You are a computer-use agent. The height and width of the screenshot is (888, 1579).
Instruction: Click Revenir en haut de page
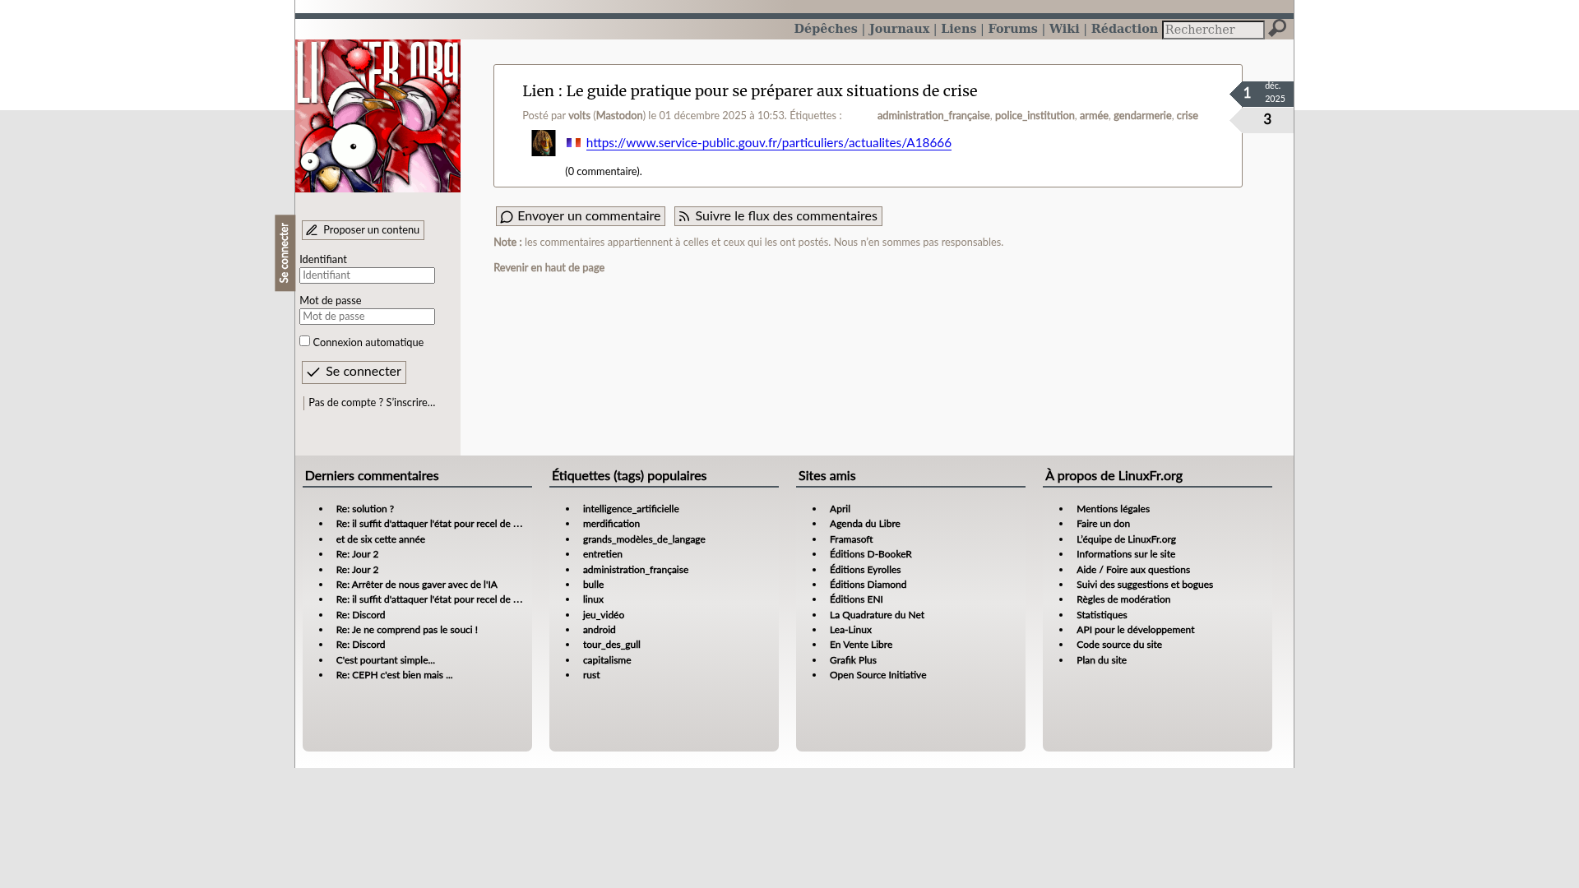pos(549,268)
